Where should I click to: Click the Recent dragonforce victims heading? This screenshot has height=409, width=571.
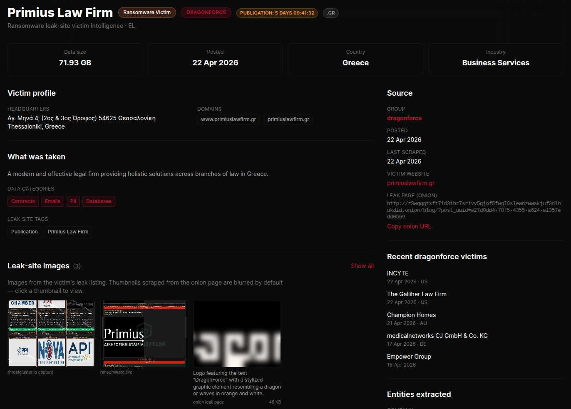437,257
